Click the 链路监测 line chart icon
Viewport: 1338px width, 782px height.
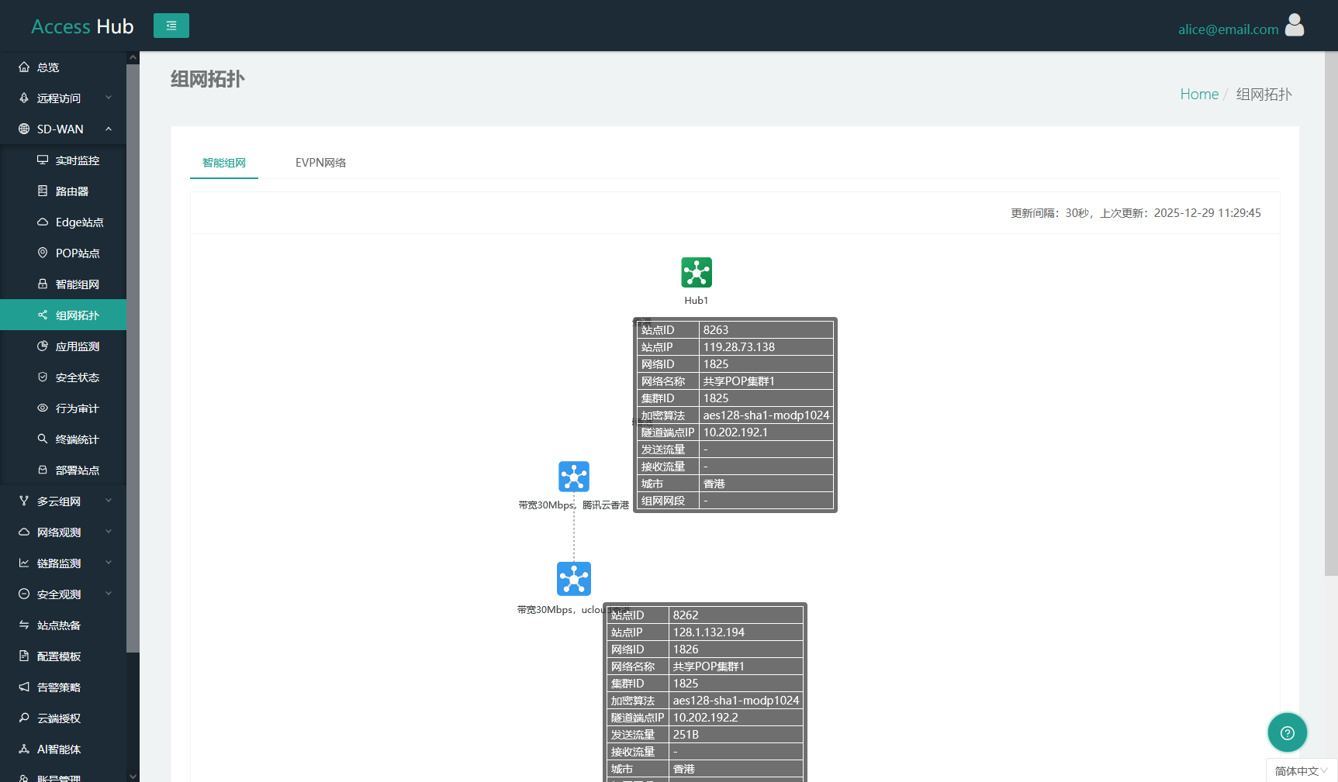[24, 563]
